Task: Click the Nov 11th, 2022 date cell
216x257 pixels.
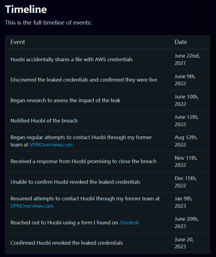Action: (186, 161)
